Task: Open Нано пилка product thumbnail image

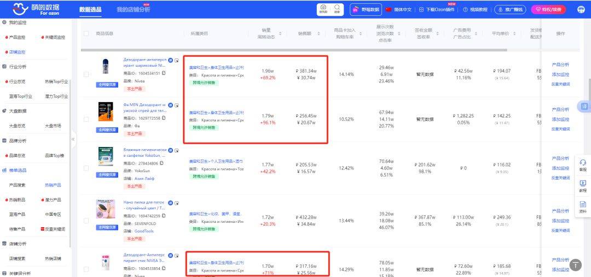Action: [105, 209]
